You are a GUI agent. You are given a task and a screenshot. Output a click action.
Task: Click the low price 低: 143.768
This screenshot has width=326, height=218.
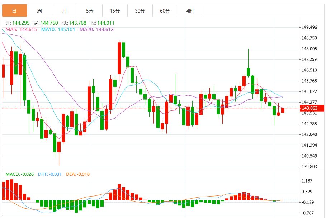coord(74,23)
